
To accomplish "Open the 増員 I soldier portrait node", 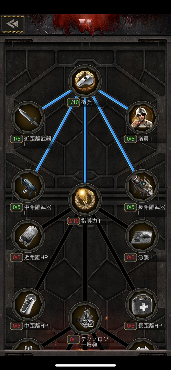I will click(142, 117).
